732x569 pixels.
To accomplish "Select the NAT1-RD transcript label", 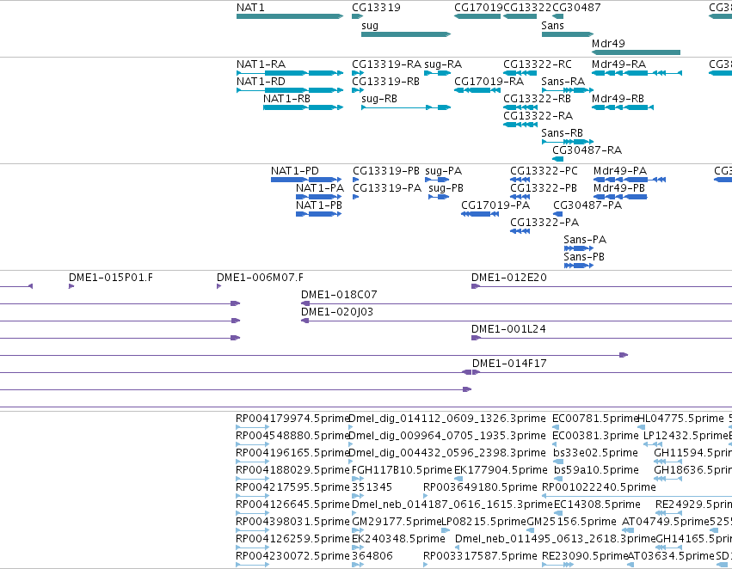I will click(261, 82).
